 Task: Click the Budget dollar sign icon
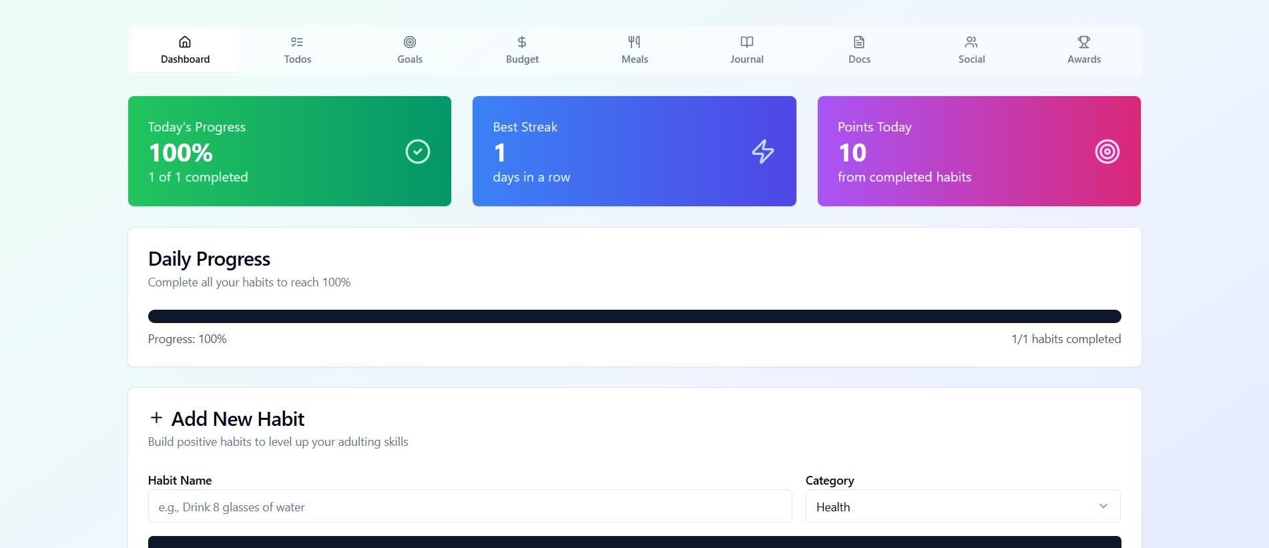click(x=522, y=42)
